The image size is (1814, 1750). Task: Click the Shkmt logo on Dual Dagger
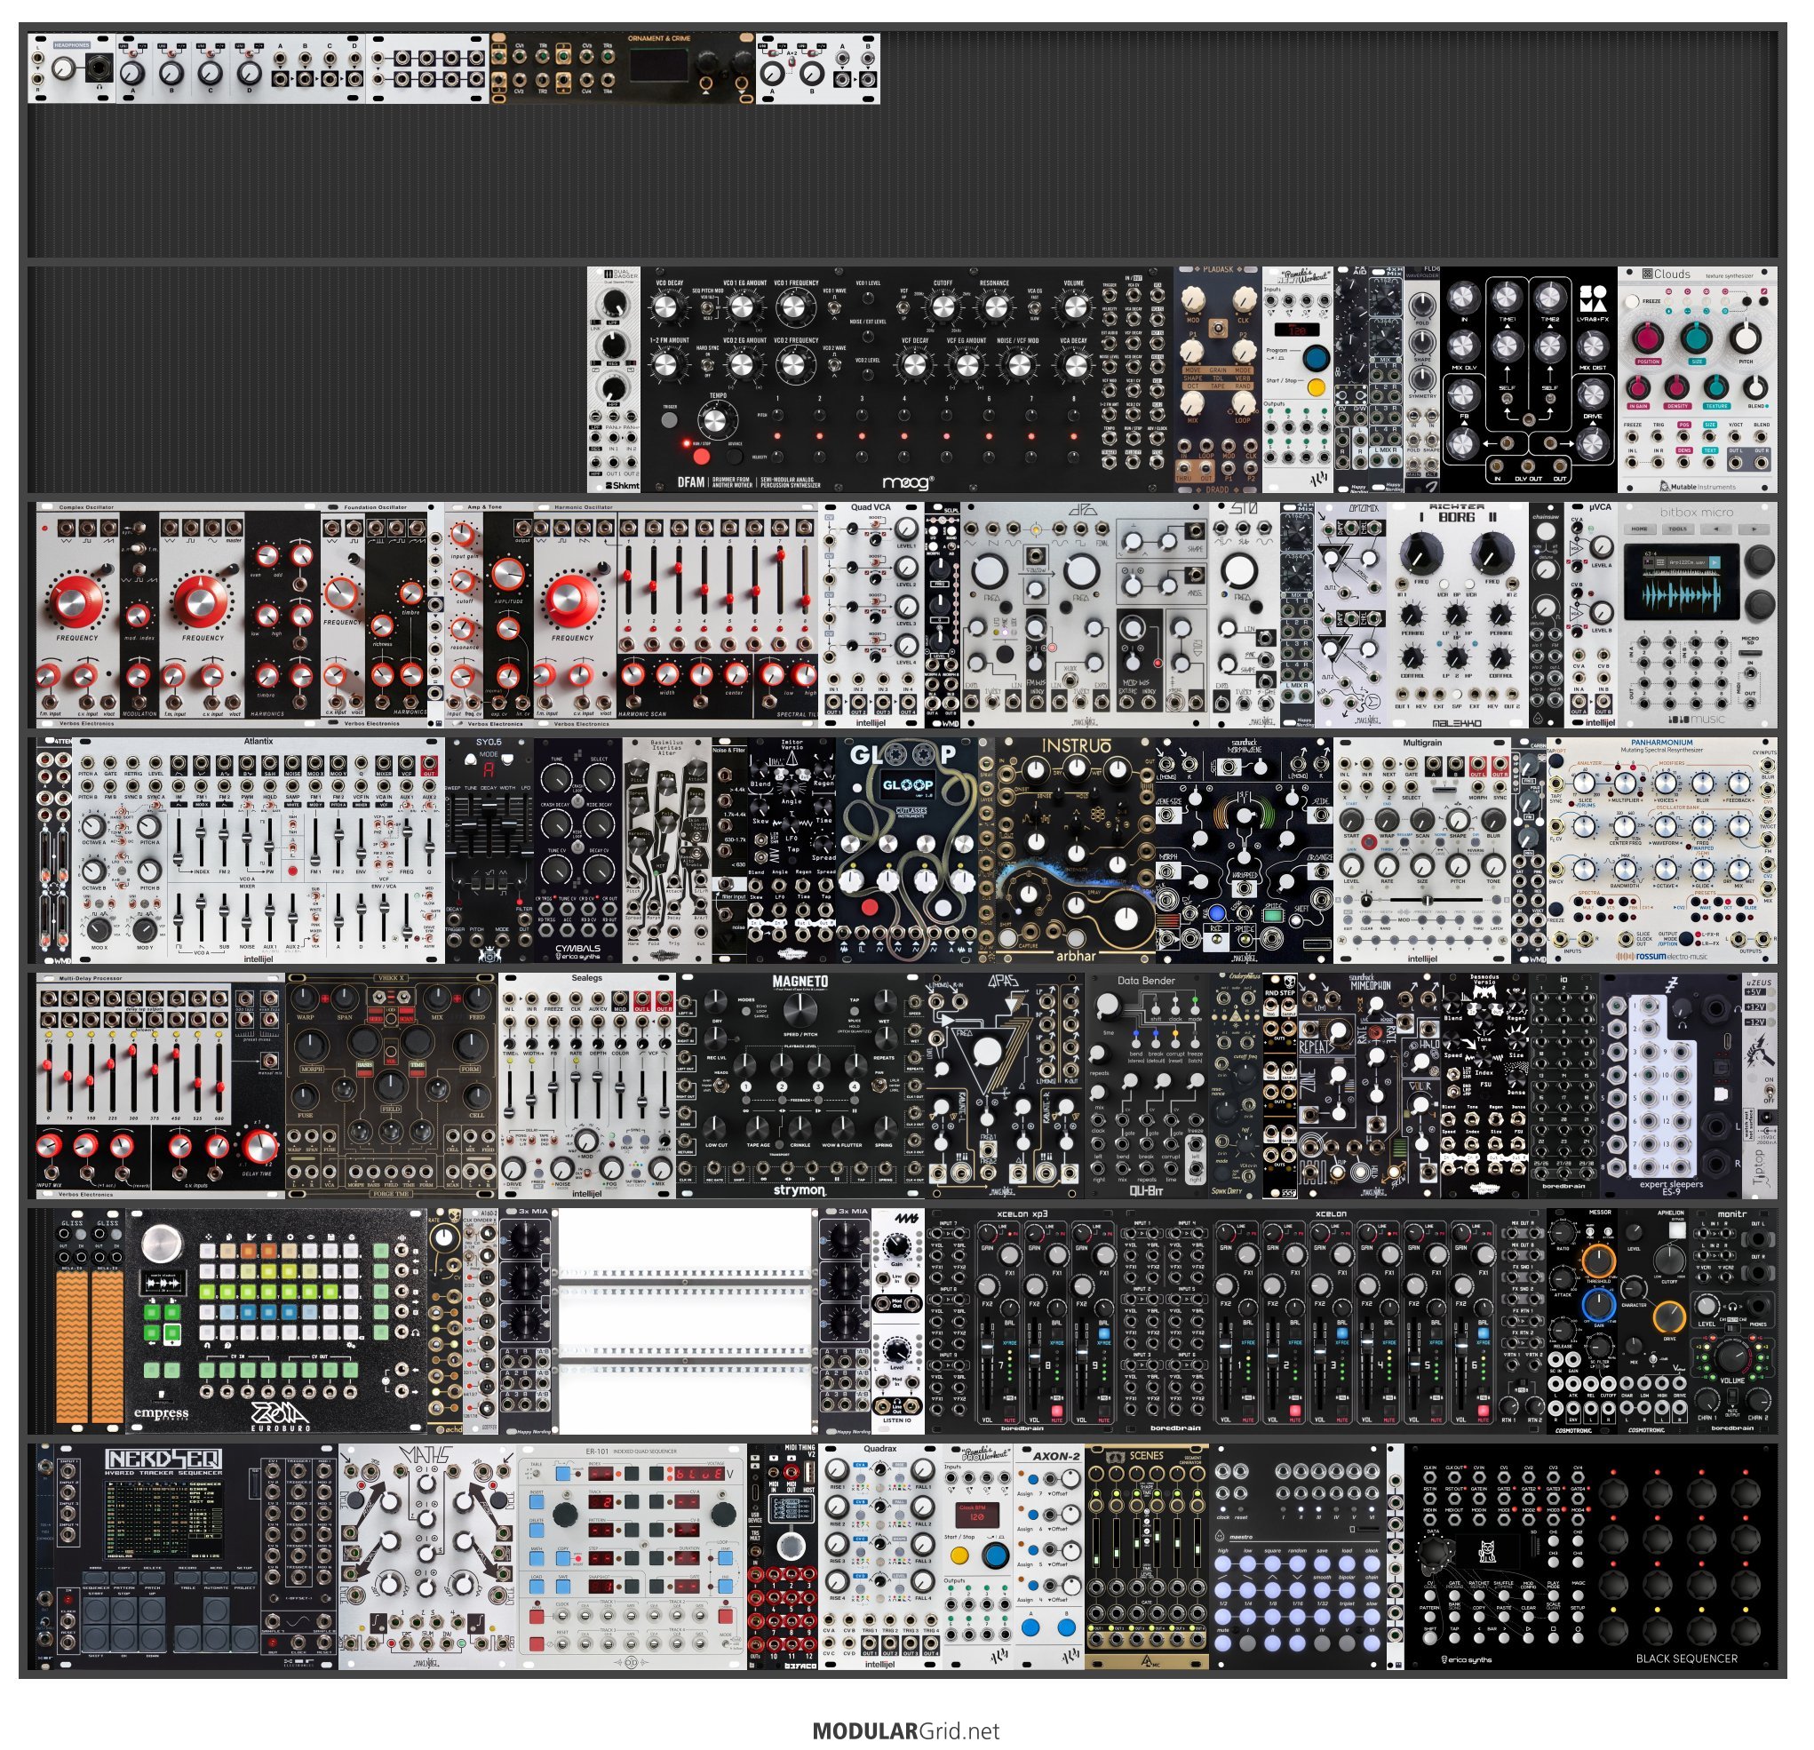click(x=622, y=485)
